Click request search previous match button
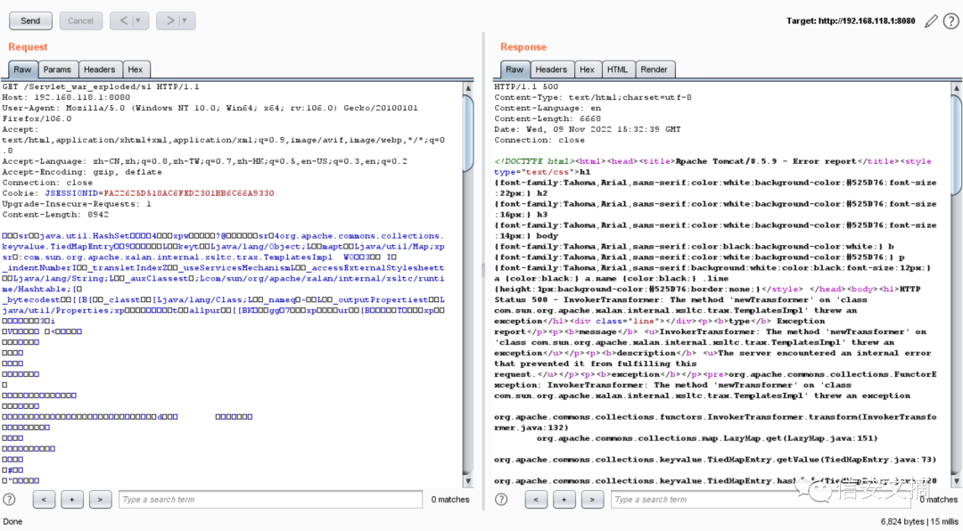Screen dimensions: 963x531 44,500
